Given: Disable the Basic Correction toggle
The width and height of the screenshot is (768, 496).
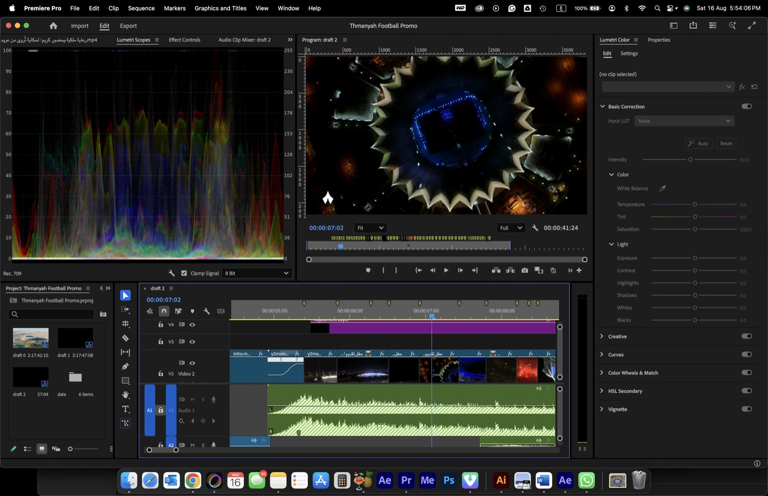Looking at the screenshot, I should click(x=746, y=106).
